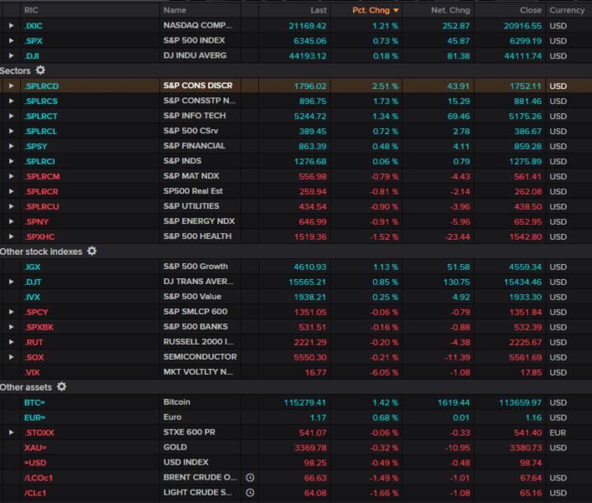Expand the .SPLRCS row
Viewport: 592px width, 503px height.
click(x=12, y=101)
